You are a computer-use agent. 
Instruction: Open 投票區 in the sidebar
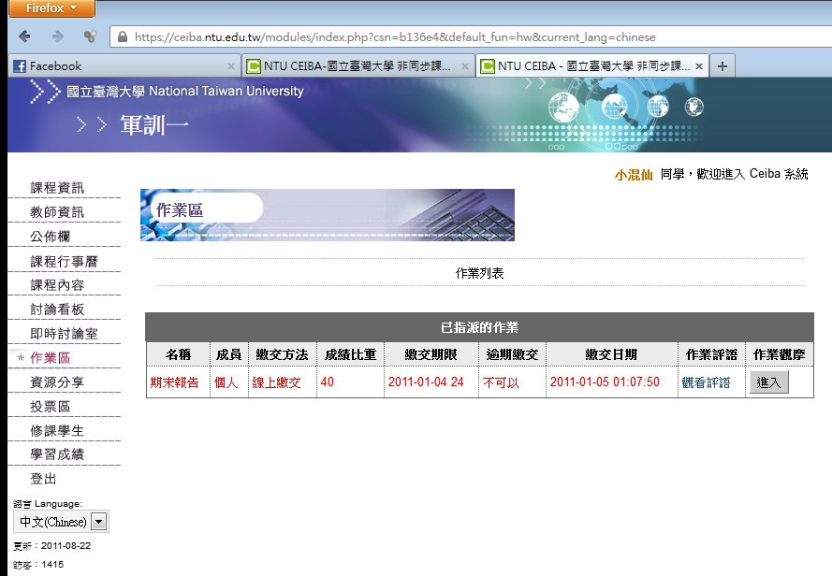(x=50, y=407)
